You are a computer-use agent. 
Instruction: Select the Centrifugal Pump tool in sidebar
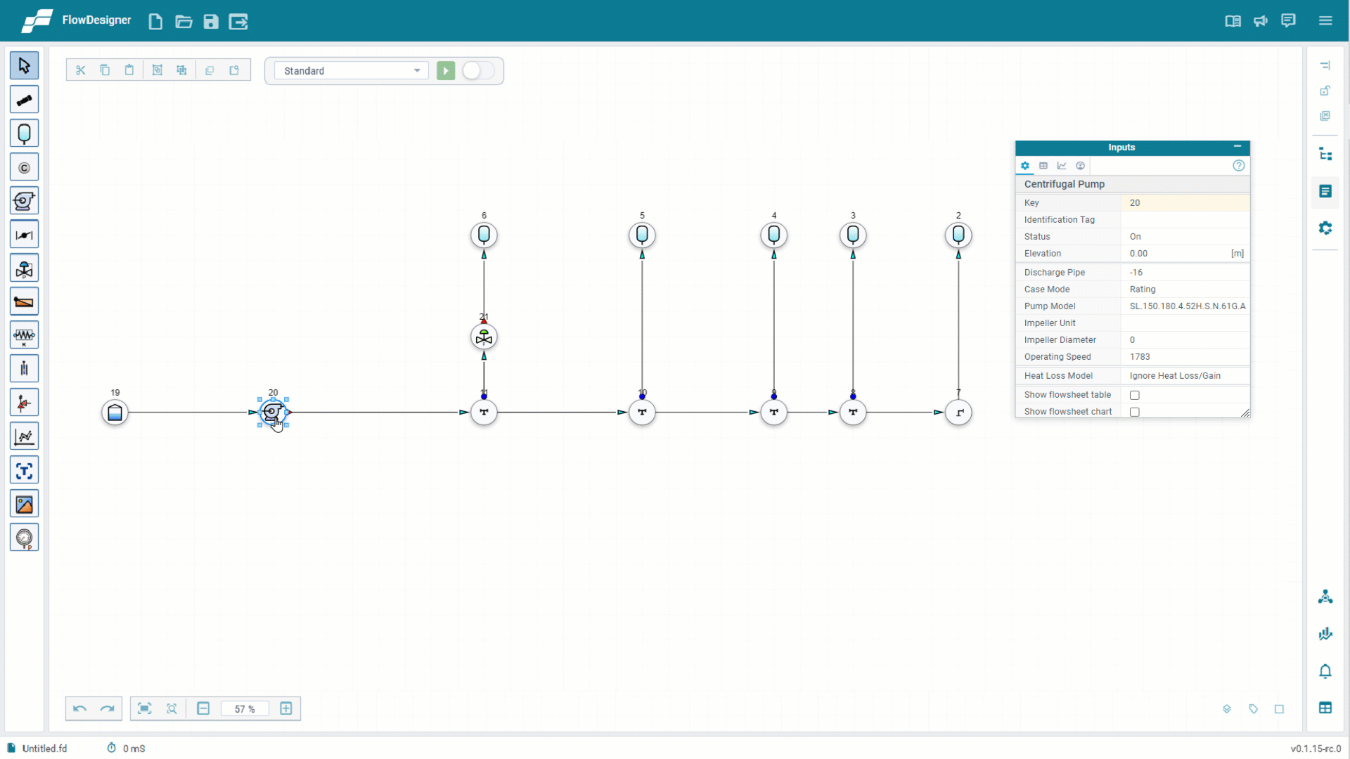point(24,201)
